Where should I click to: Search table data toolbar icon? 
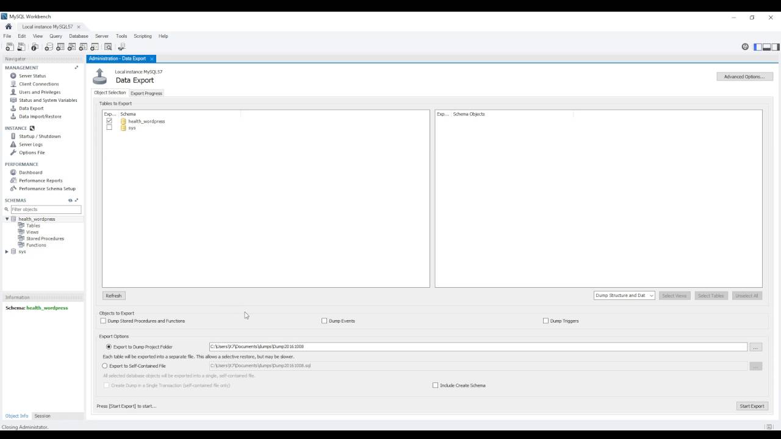coord(108,46)
